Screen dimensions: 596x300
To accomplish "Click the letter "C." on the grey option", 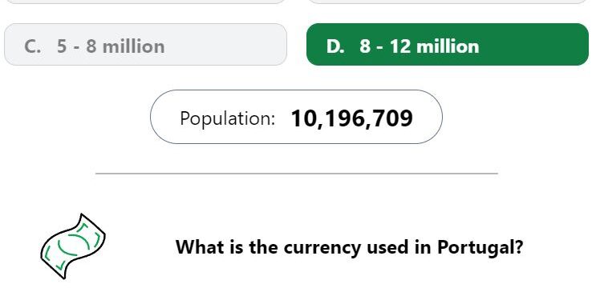I will click(x=32, y=46).
